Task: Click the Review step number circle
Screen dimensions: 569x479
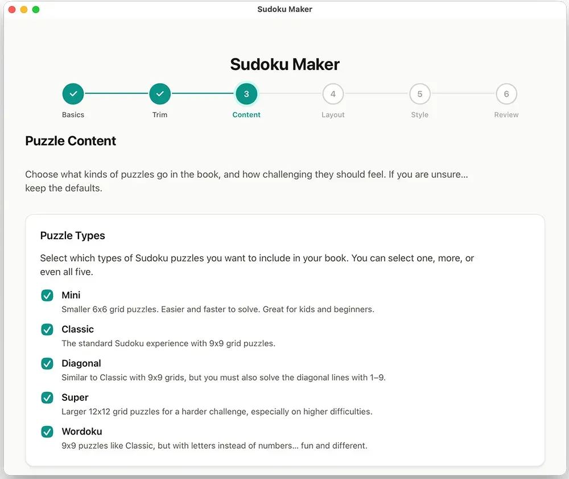Action: coord(506,93)
